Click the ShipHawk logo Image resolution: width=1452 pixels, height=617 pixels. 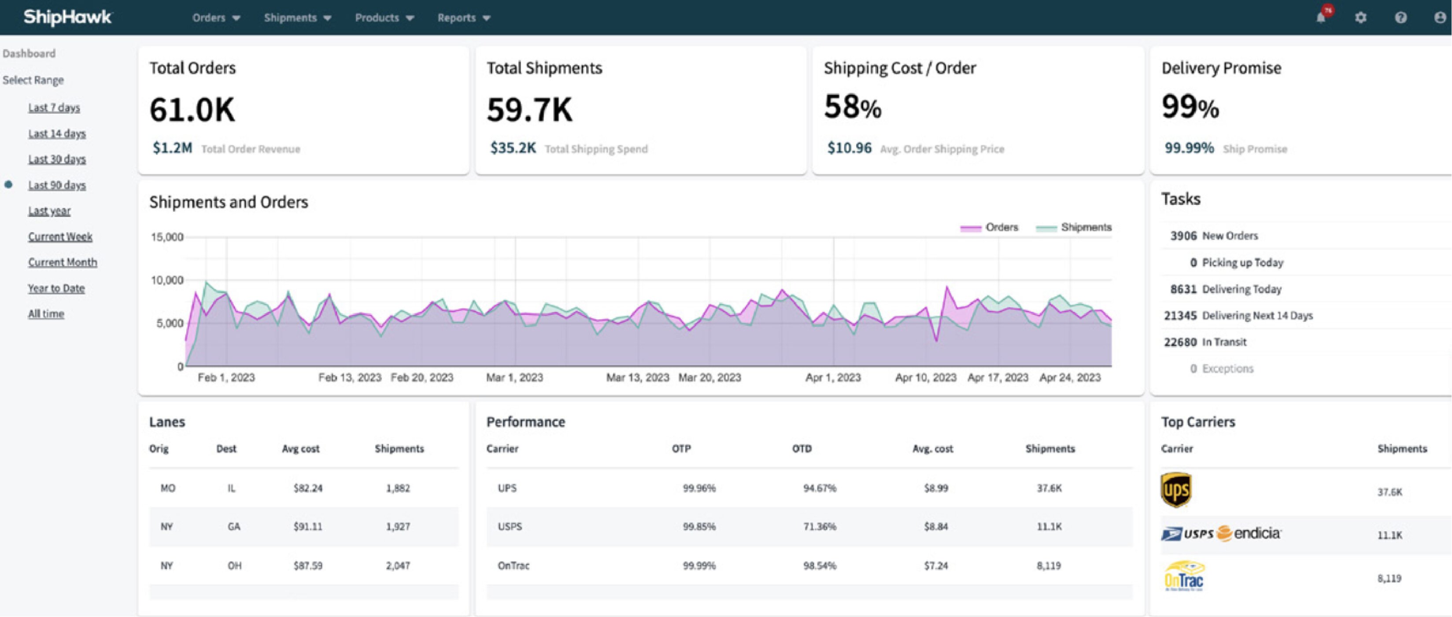[68, 18]
